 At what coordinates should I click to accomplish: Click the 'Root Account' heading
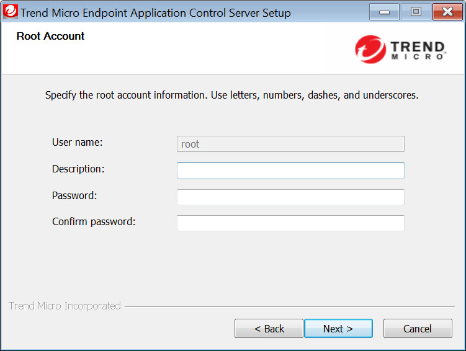[50, 36]
